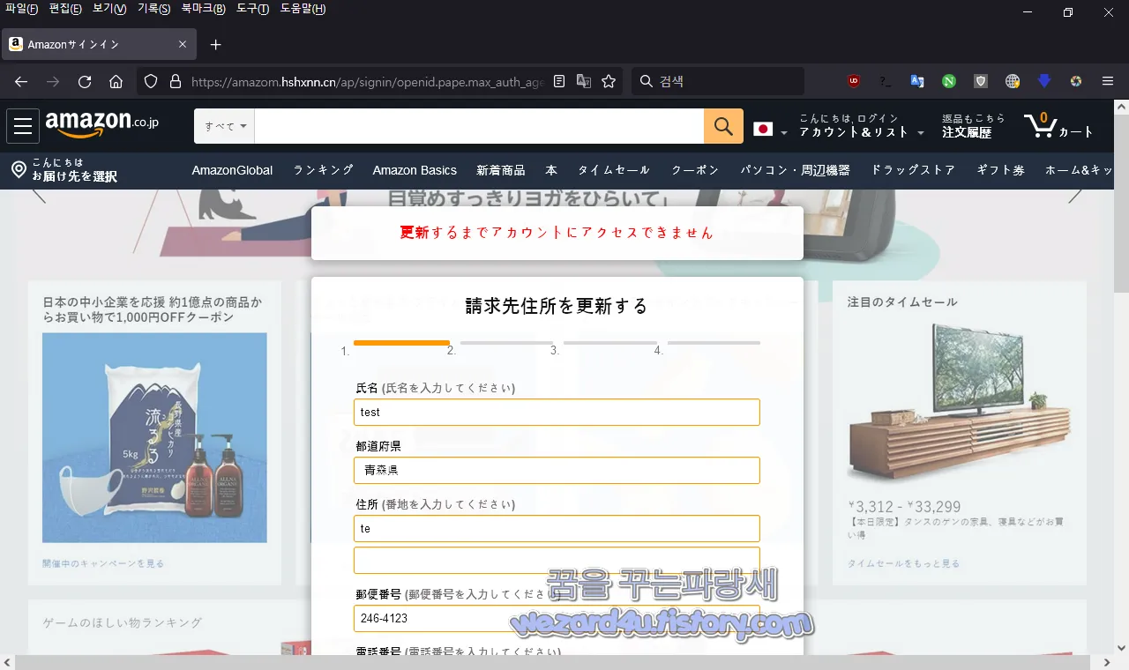Open the 本 books nav link
The height and width of the screenshot is (670, 1129).
tap(551, 170)
